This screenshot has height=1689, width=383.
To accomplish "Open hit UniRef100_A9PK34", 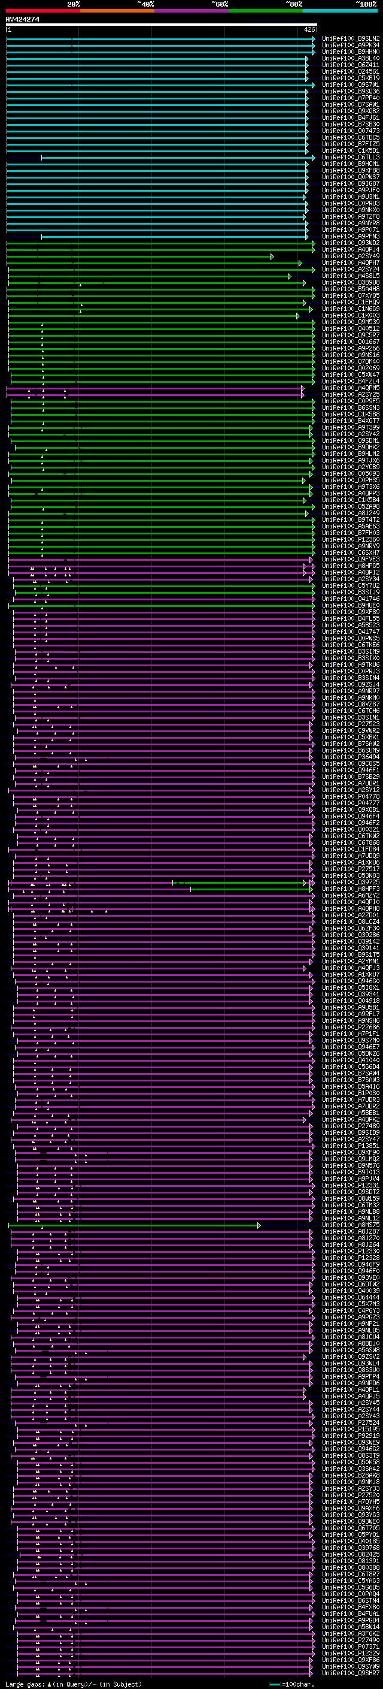I will tap(351, 46).
